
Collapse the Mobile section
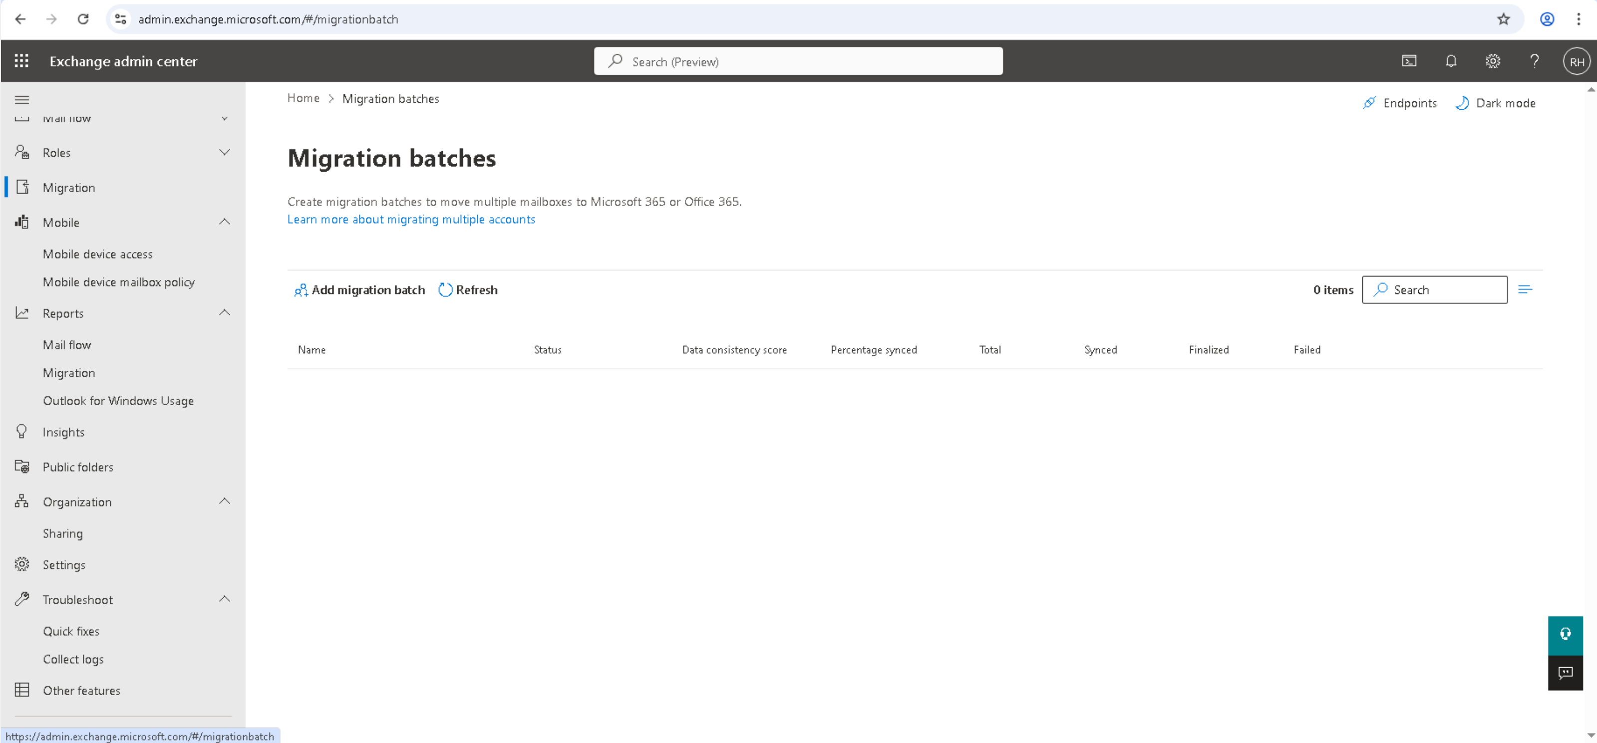[225, 222]
